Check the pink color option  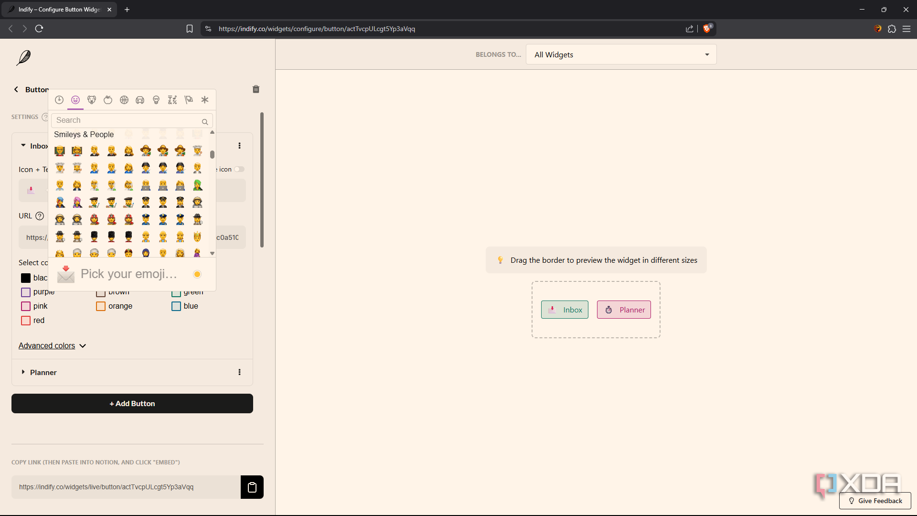tap(26, 306)
